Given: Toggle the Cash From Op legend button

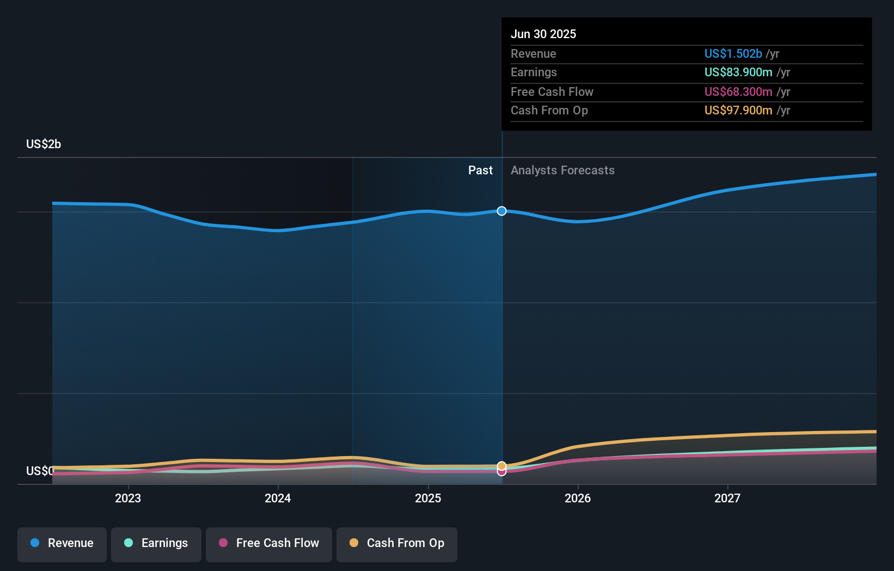Looking at the screenshot, I should tap(397, 544).
